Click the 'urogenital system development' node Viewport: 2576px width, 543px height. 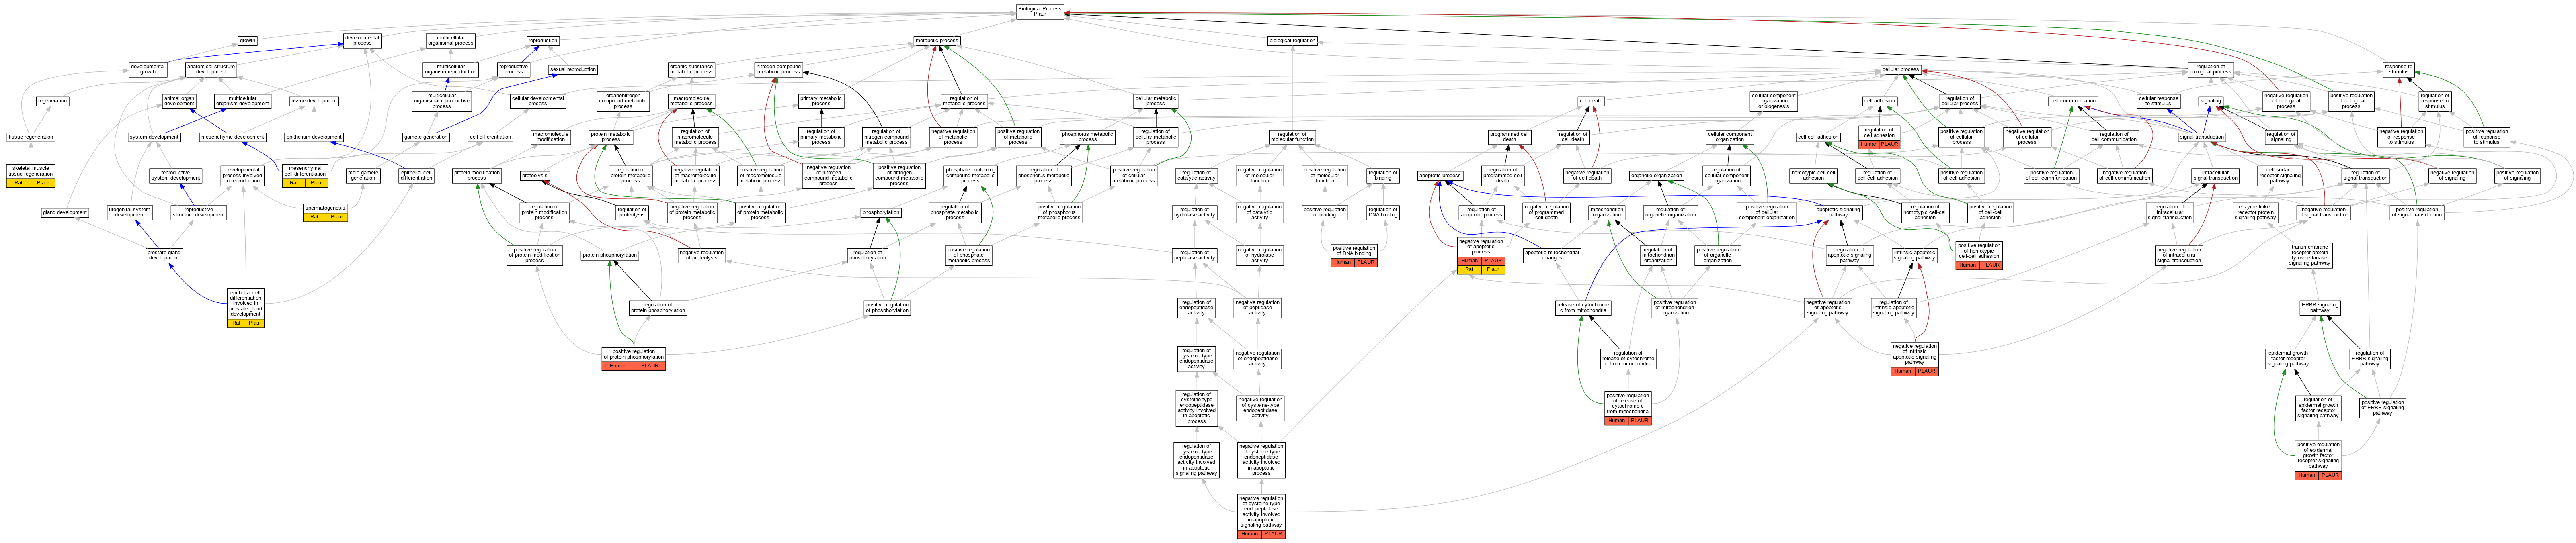(x=130, y=212)
